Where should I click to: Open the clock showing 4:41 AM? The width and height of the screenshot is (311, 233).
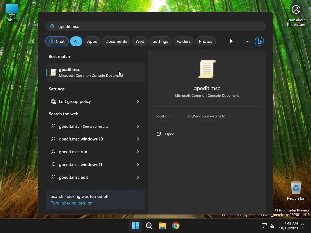pyautogui.click(x=289, y=226)
